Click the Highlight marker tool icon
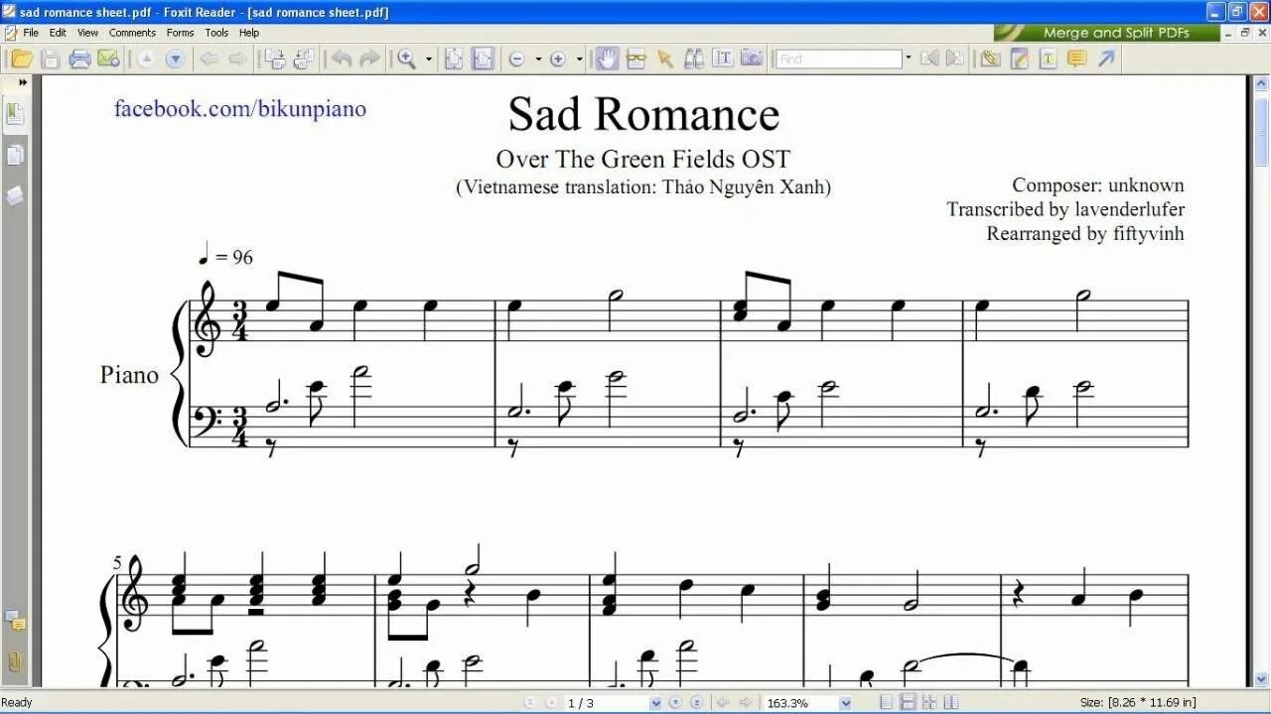 pyautogui.click(x=1019, y=59)
